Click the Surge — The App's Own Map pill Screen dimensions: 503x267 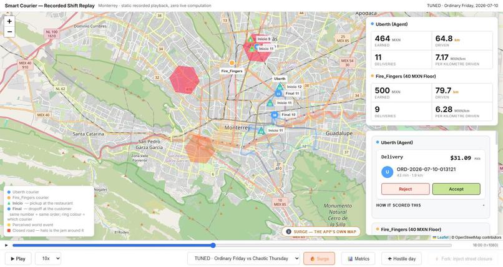321,231
